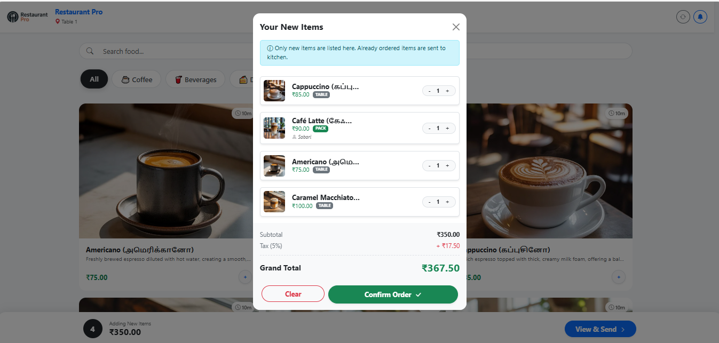
Task: Switch to the All category tab
Action: tap(94, 79)
